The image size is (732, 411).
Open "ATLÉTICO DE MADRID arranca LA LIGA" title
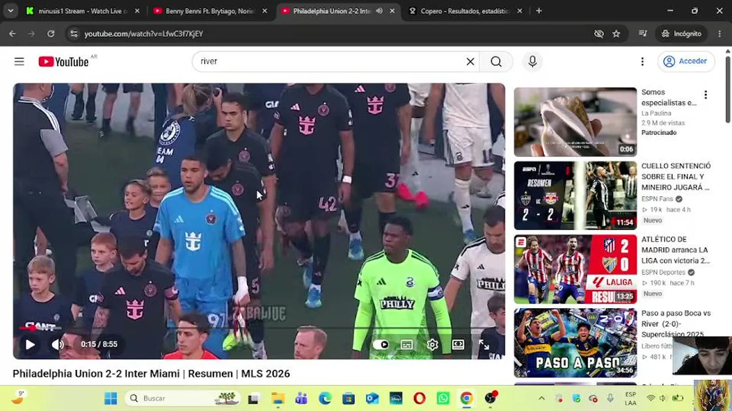(675, 250)
